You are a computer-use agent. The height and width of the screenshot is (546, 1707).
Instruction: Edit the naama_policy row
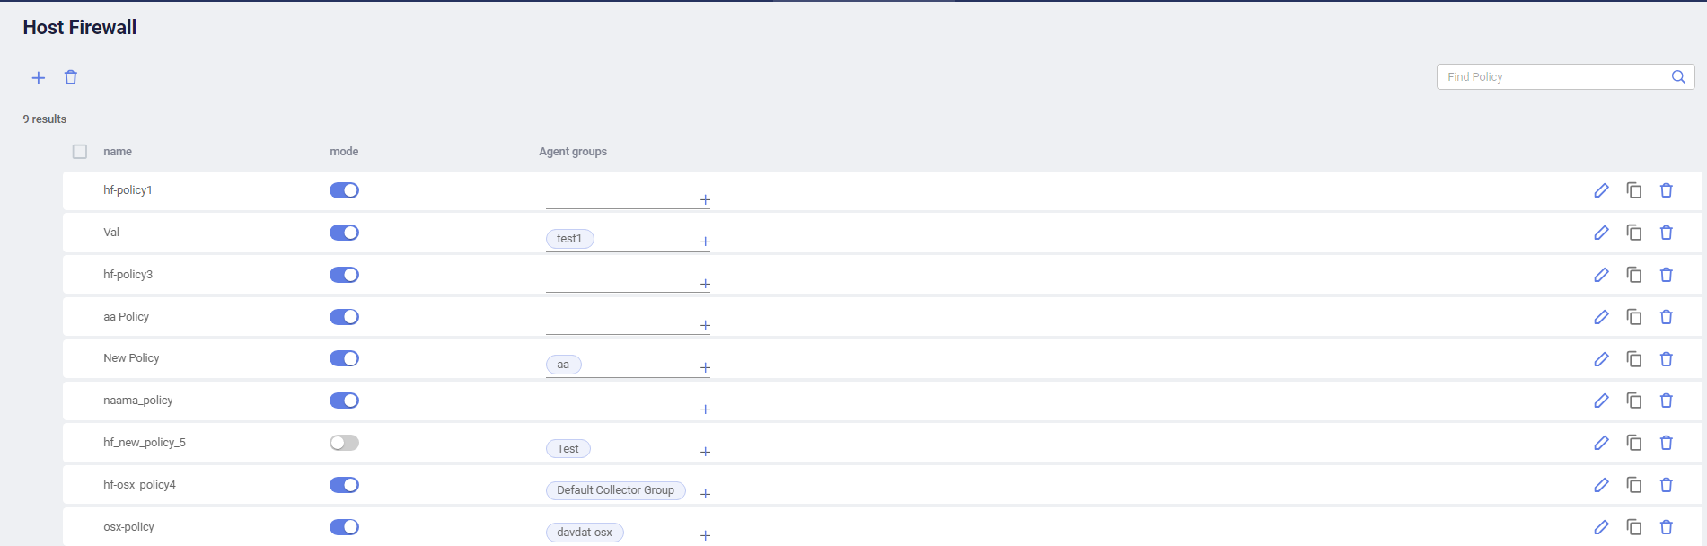click(x=1601, y=401)
